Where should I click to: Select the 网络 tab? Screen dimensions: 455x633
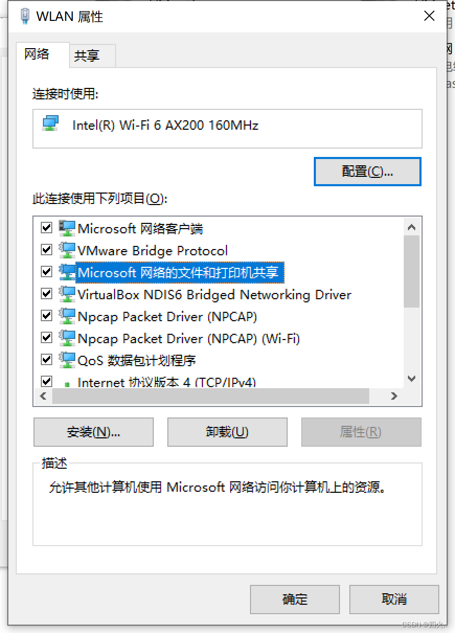click(38, 54)
